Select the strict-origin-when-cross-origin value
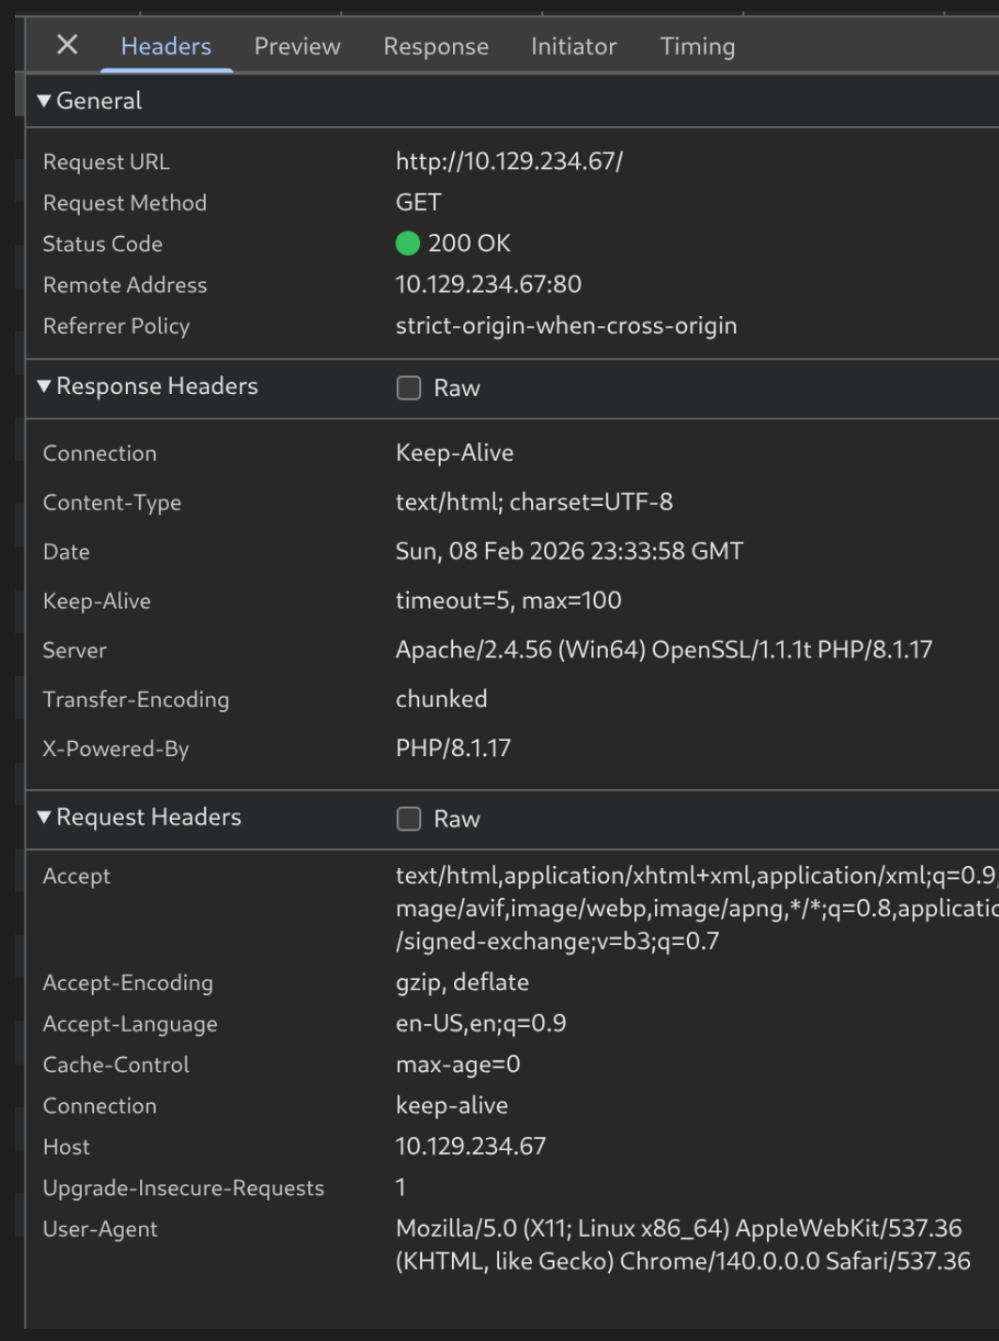This screenshot has width=999, height=1341. pyautogui.click(x=567, y=325)
